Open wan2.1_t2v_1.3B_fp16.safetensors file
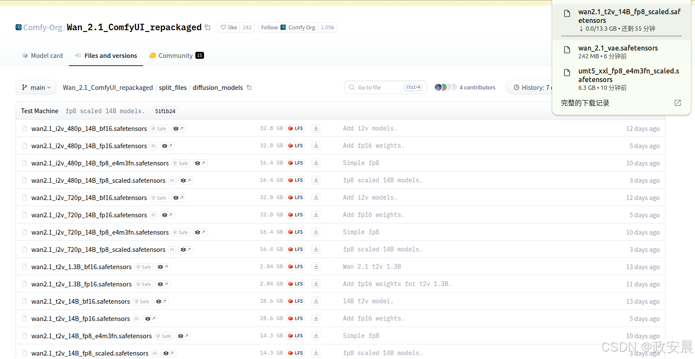 81,284
